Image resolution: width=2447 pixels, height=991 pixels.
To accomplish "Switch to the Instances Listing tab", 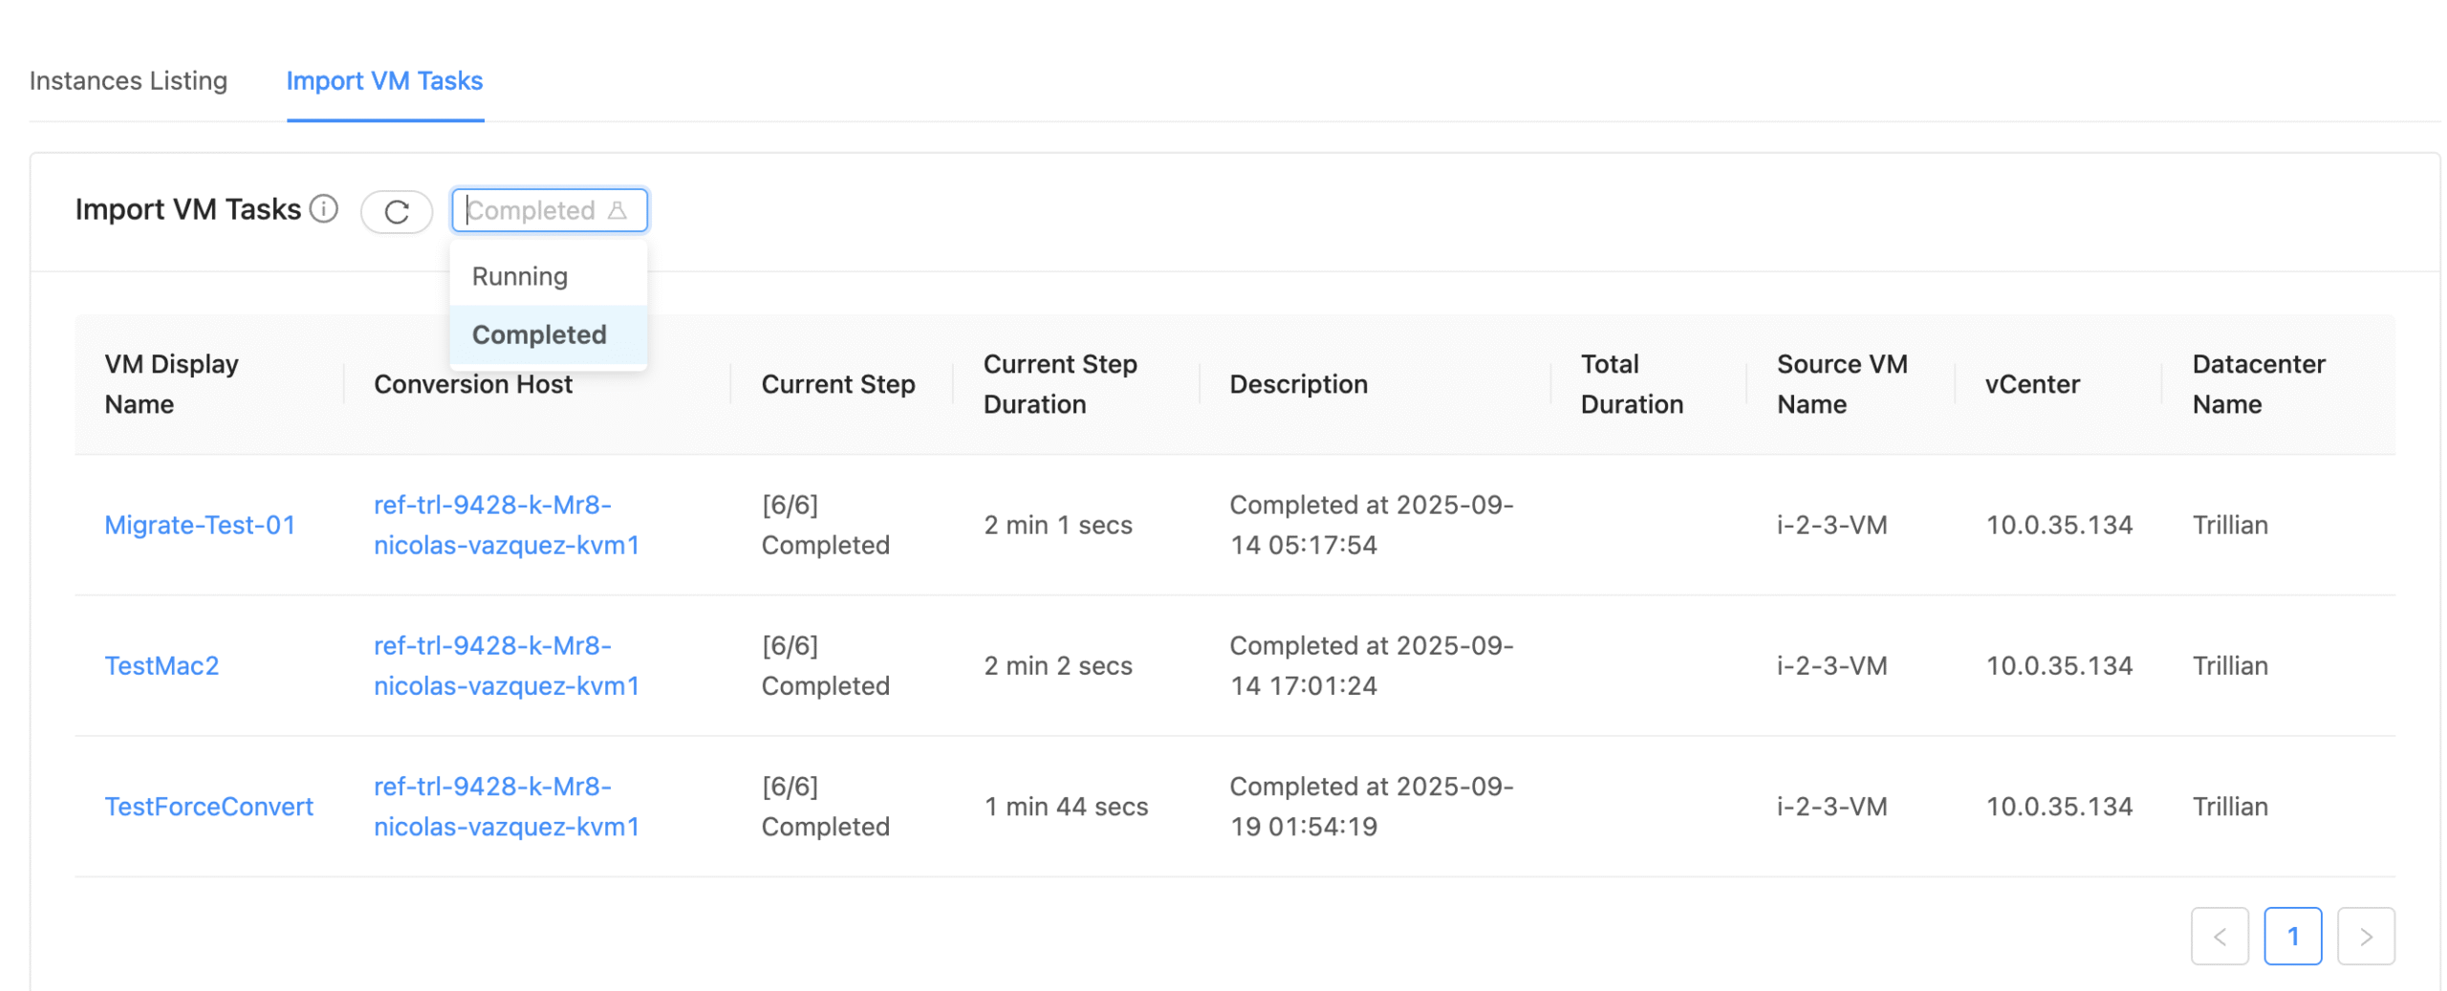I will click(x=128, y=81).
